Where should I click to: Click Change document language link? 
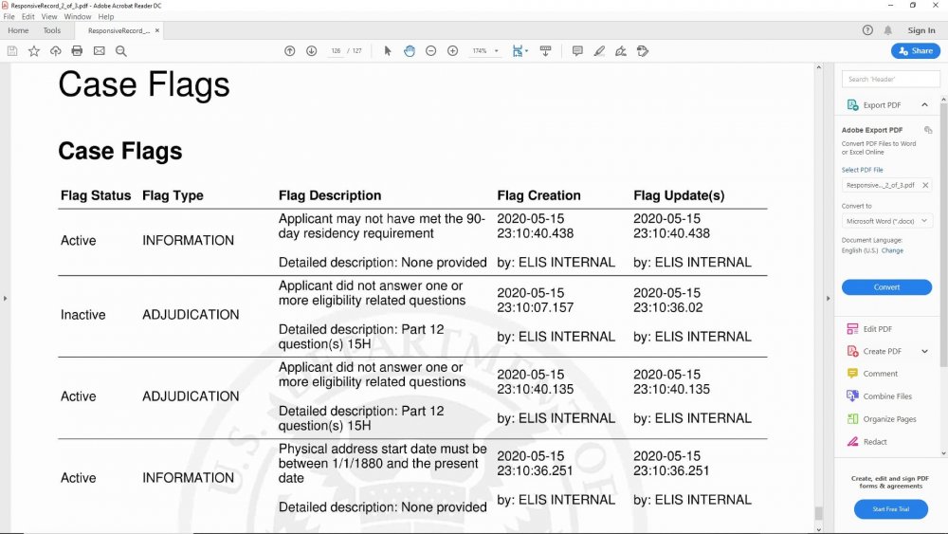pyautogui.click(x=892, y=250)
